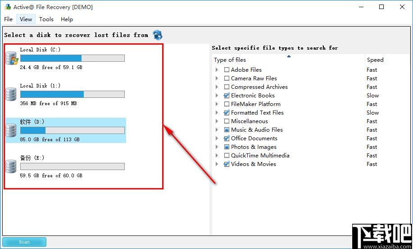Select the Local Disk (C:) label

[x=40, y=50]
